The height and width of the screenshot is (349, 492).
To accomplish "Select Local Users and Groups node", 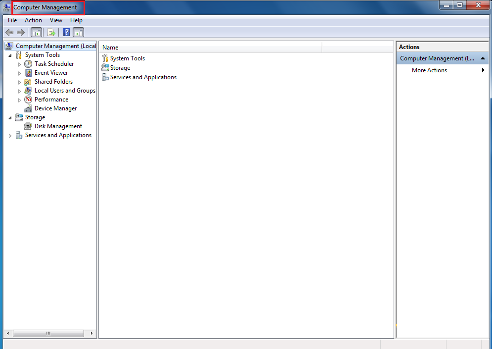I will (64, 91).
